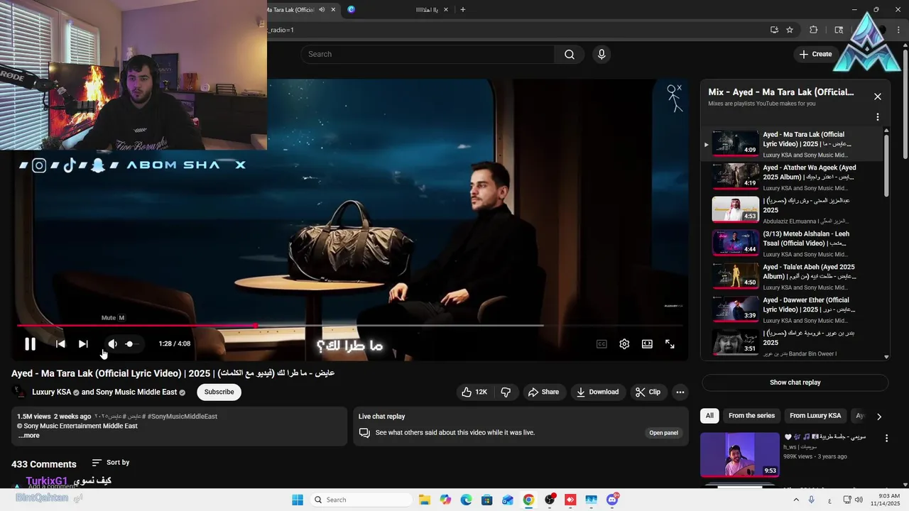Create a Clip of the video
Image resolution: width=909 pixels, height=511 pixels.
[x=648, y=392]
